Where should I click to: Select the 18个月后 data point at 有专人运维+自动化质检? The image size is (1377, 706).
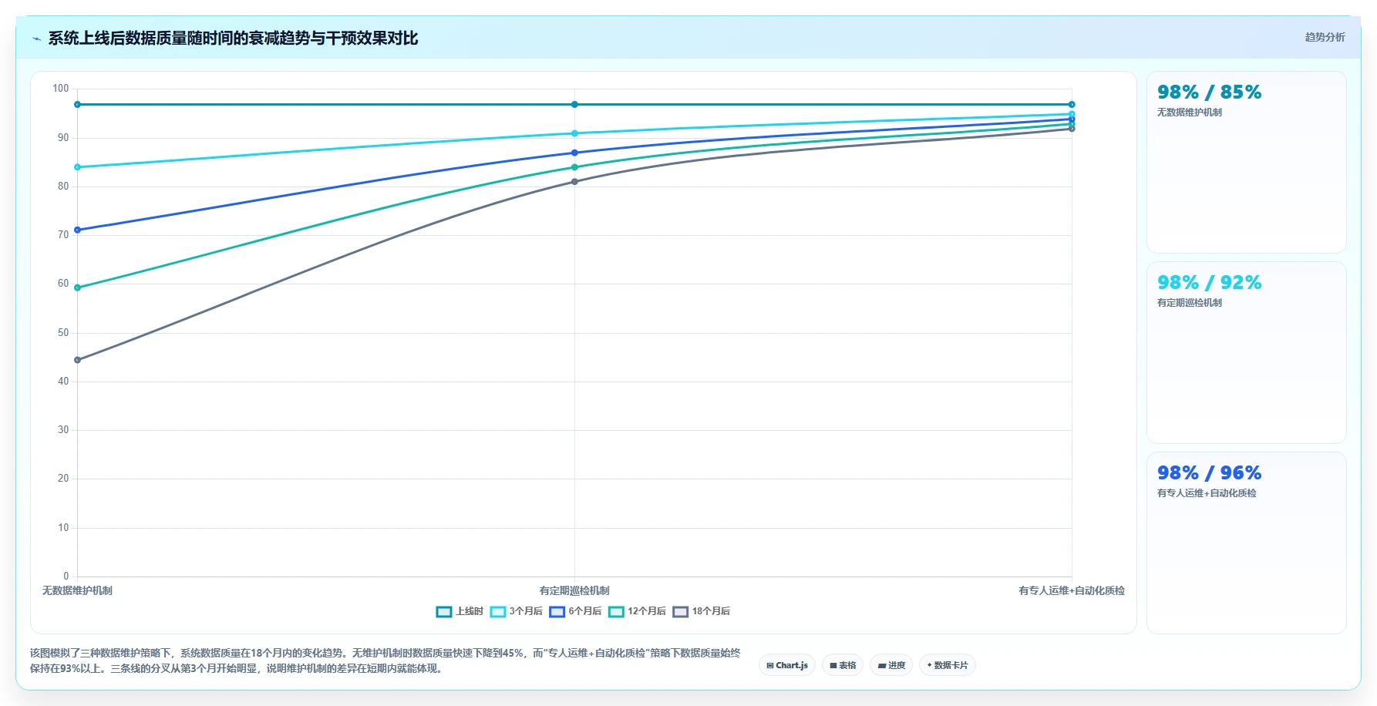tap(1072, 129)
